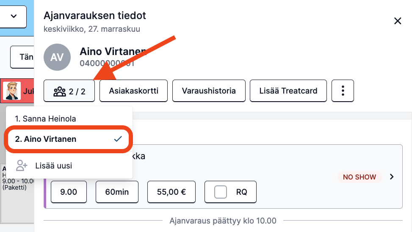Viewport: 412px width, 232px height.
Task: Open the Asiakaskortti button
Action: [133, 91]
